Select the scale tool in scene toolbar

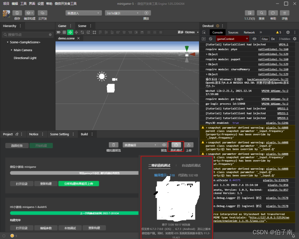88,32
